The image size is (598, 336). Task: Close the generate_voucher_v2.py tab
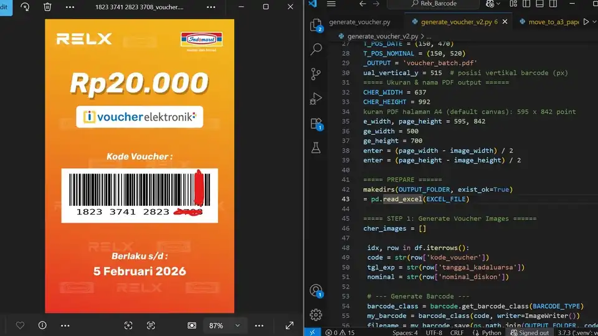(505, 22)
